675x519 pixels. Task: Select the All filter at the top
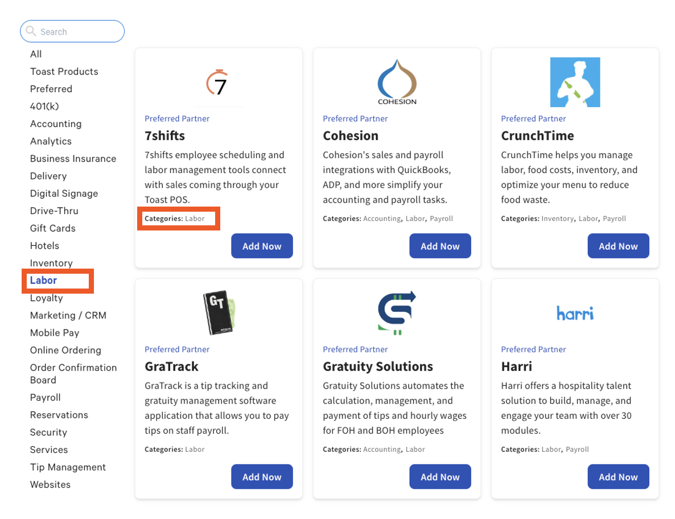point(35,53)
